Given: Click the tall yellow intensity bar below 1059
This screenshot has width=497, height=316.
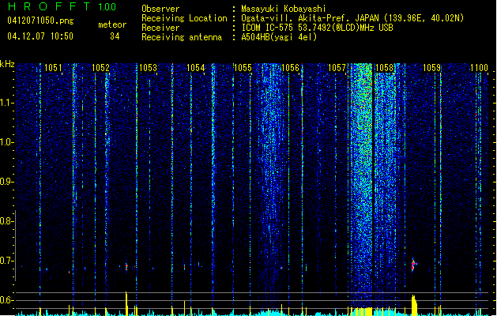Looking at the screenshot, I should coord(414,305).
